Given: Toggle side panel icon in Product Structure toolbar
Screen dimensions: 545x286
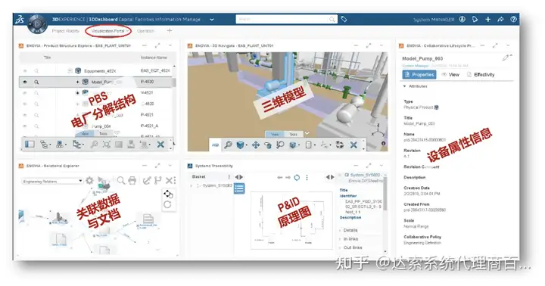Looking at the screenshot, I should (x=30, y=144).
